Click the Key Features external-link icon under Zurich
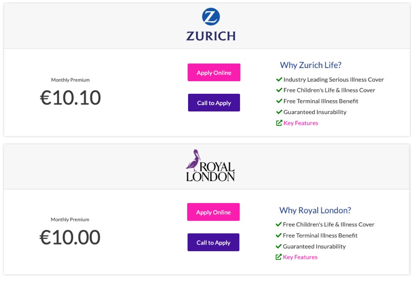 279,123
